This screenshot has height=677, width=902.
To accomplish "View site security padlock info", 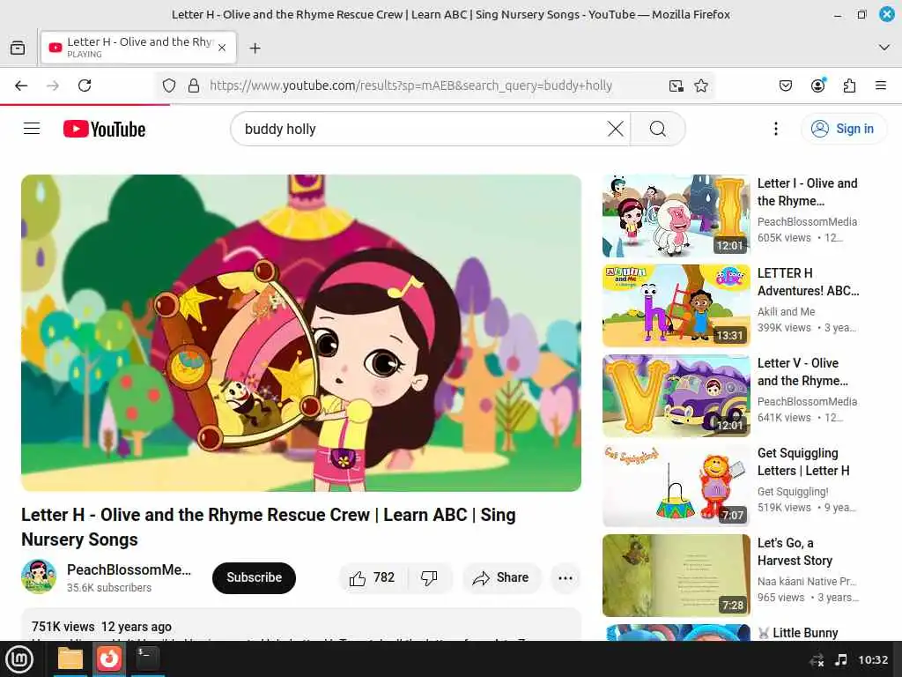I will pos(194,86).
